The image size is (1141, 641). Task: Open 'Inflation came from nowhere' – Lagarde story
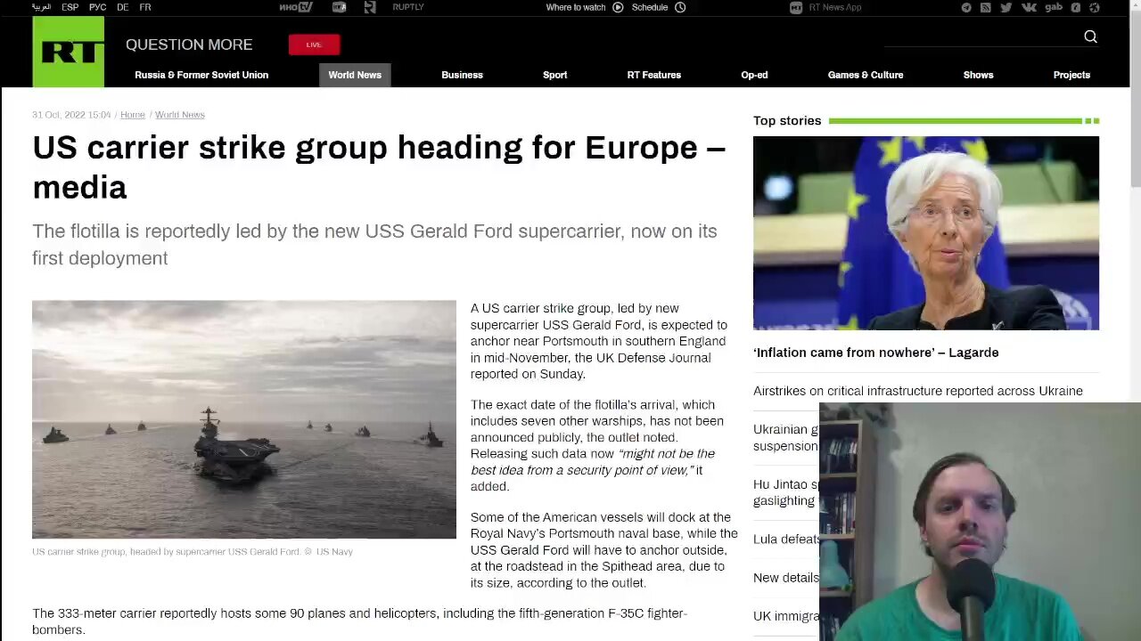[875, 353]
